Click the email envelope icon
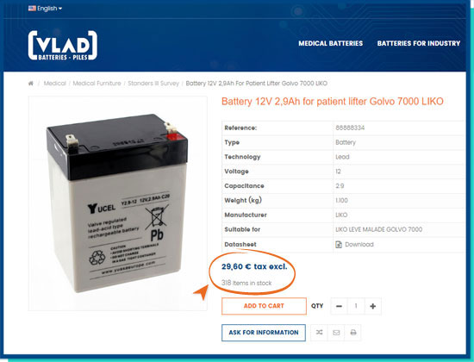 [x=336, y=333]
